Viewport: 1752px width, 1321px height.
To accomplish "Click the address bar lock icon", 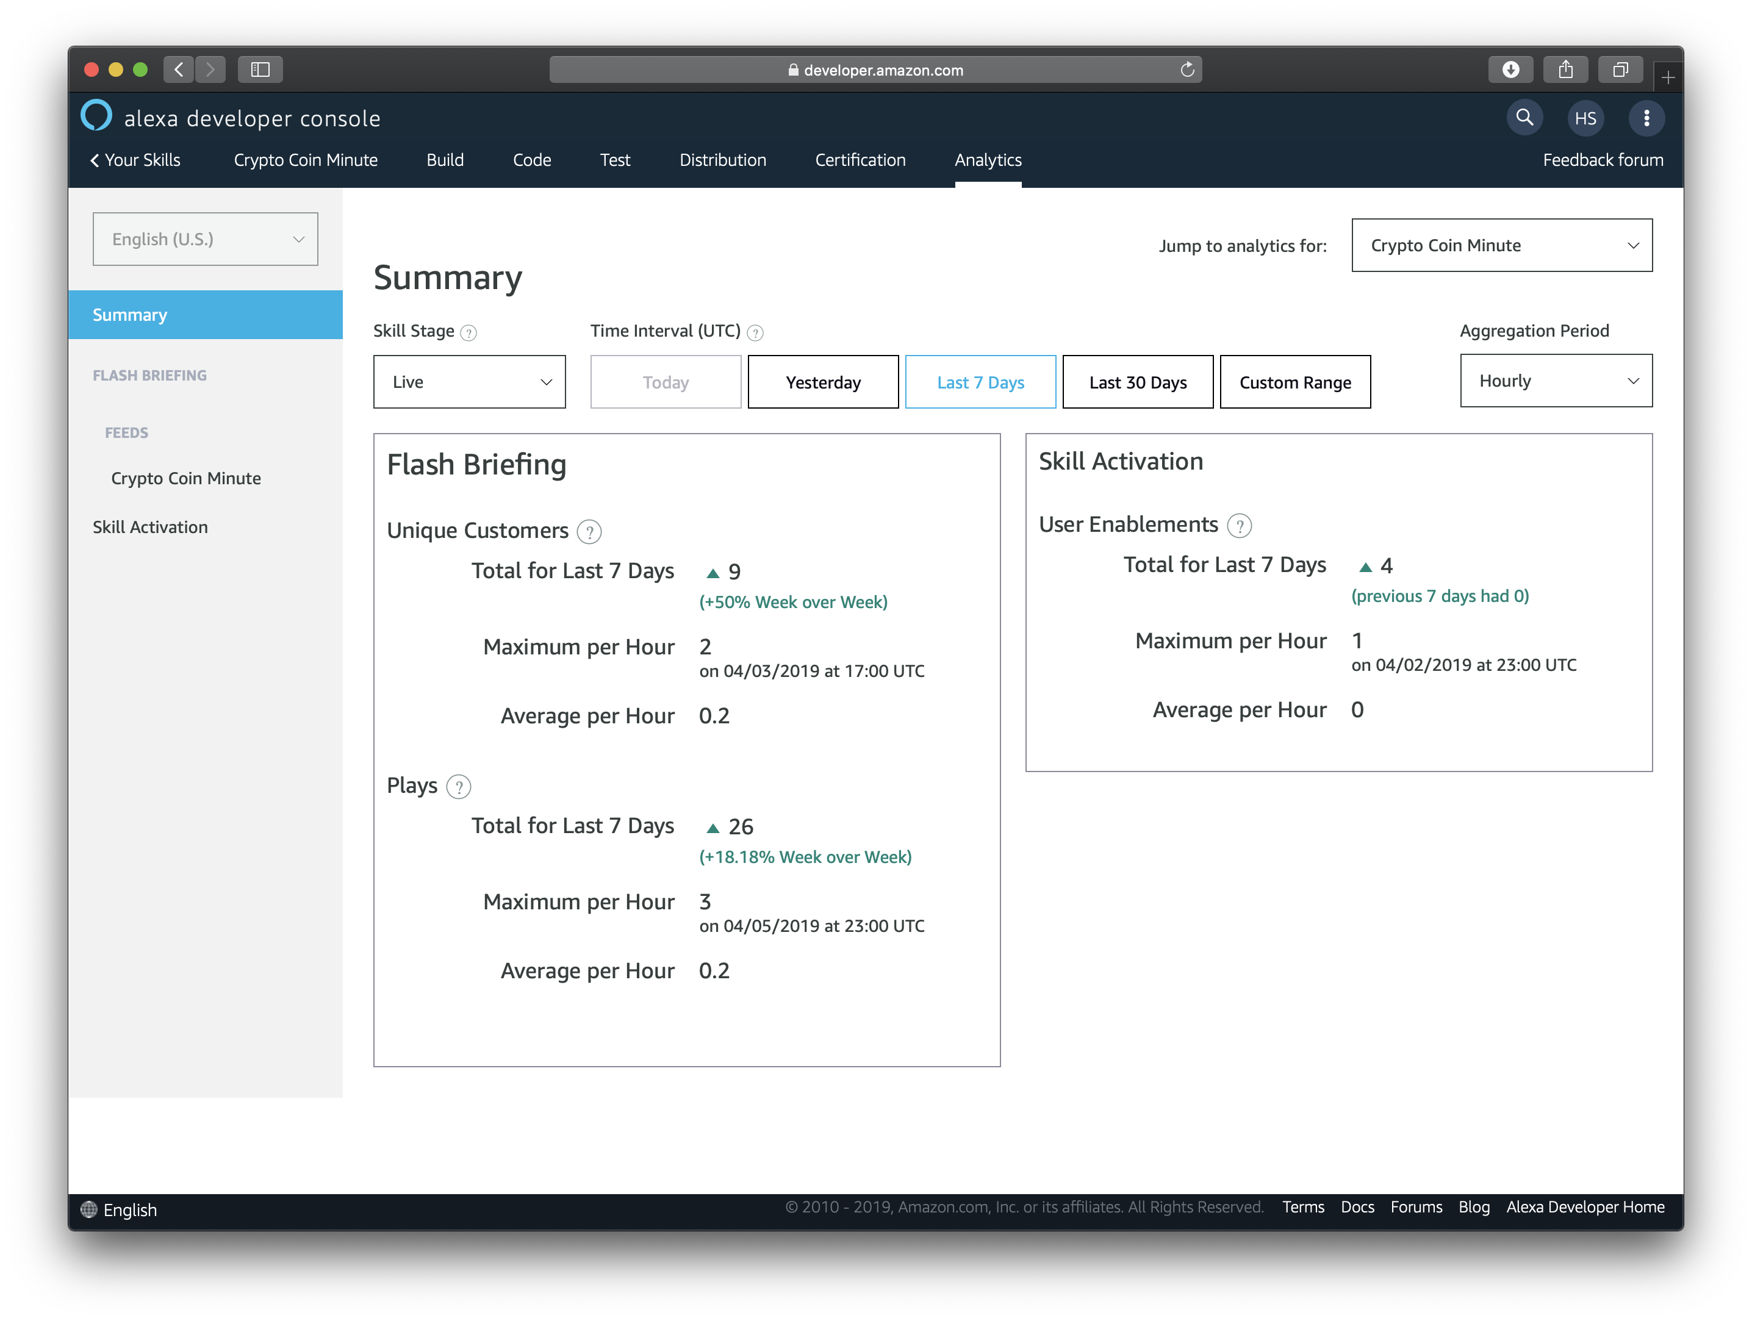I will click(793, 70).
